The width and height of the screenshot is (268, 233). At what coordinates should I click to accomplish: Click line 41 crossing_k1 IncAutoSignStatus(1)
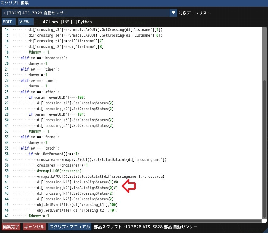[x=78, y=182]
